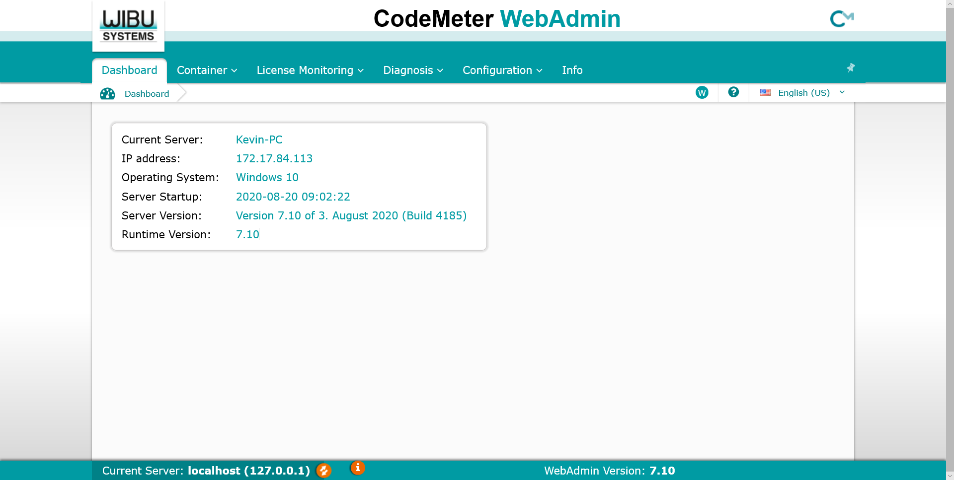Viewport: 954px width, 480px height.
Task: Click the Runtime Version label
Action: click(x=166, y=234)
